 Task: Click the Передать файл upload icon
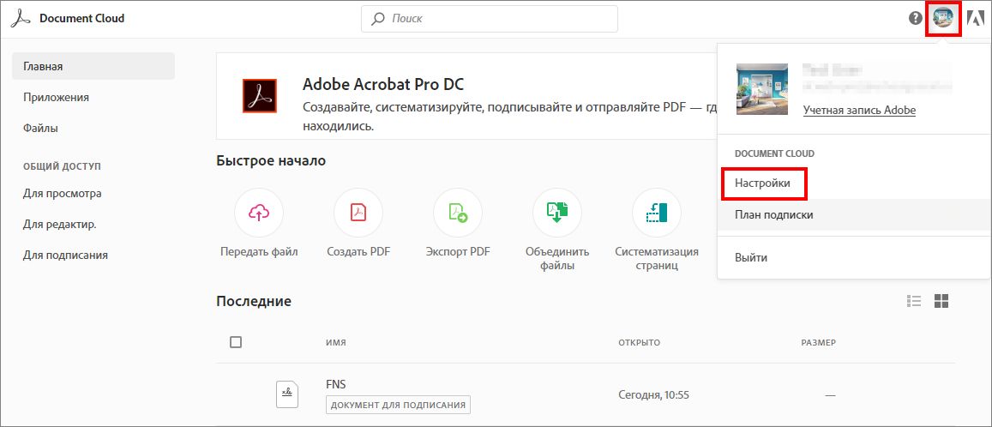point(259,213)
